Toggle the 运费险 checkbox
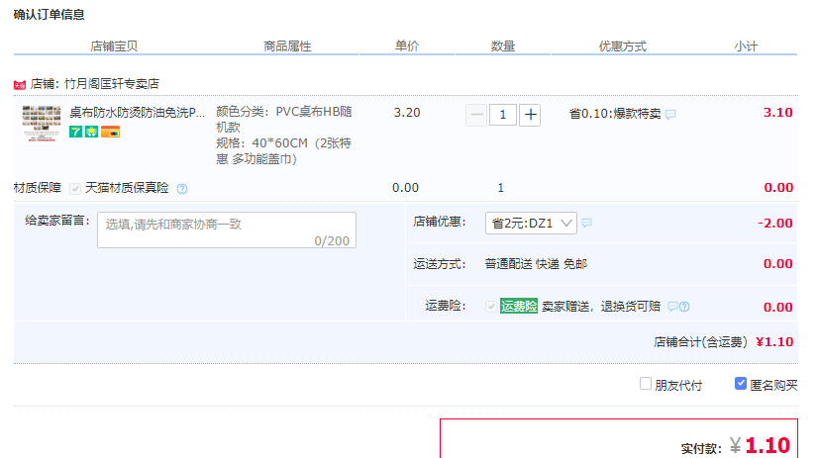819x458 pixels. (491, 307)
